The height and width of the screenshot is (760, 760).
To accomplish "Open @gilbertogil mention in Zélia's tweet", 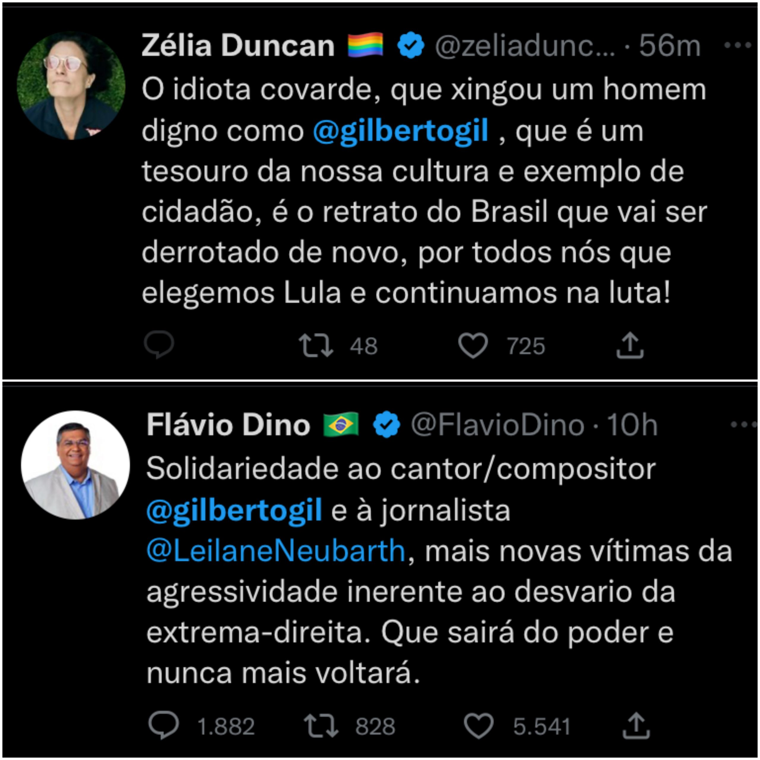I will click(x=400, y=131).
